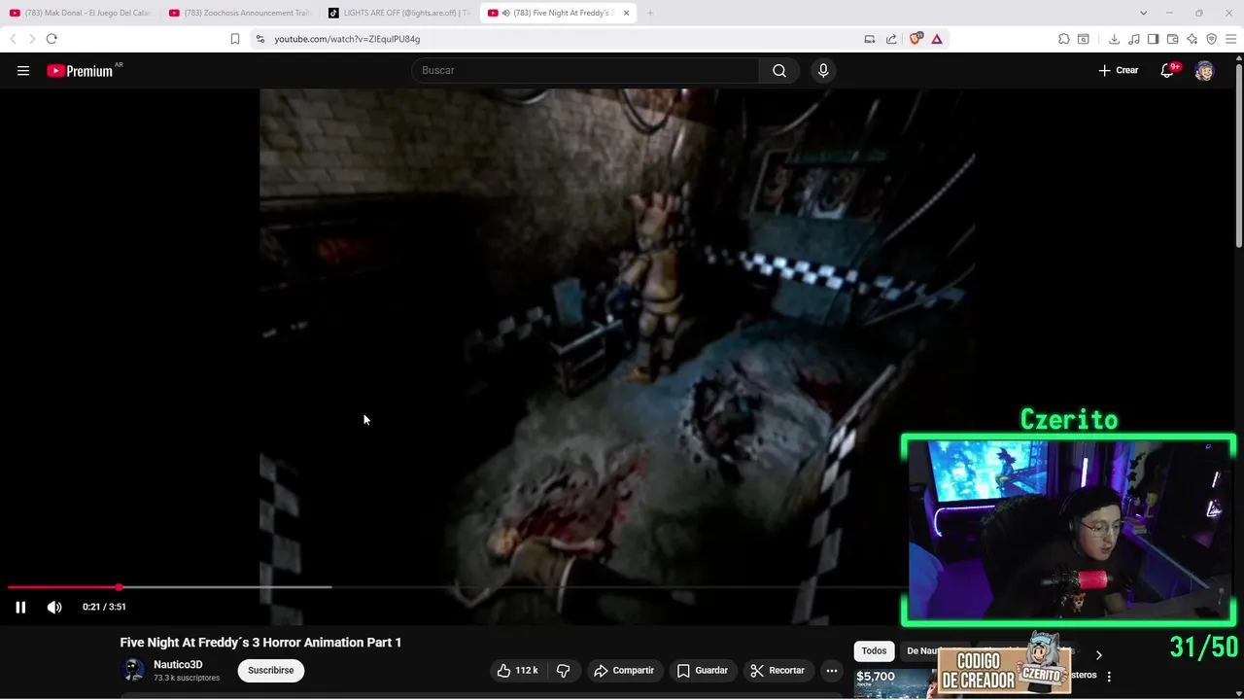The image size is (1244, 700).
Task: Open the Brave Shields lion icon
Action: point(916,39)
